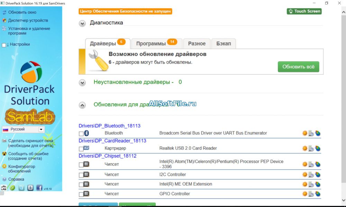Click the scrollbar up arrow
Viewport: 346px width, 207px height.
tap(343, 12)
